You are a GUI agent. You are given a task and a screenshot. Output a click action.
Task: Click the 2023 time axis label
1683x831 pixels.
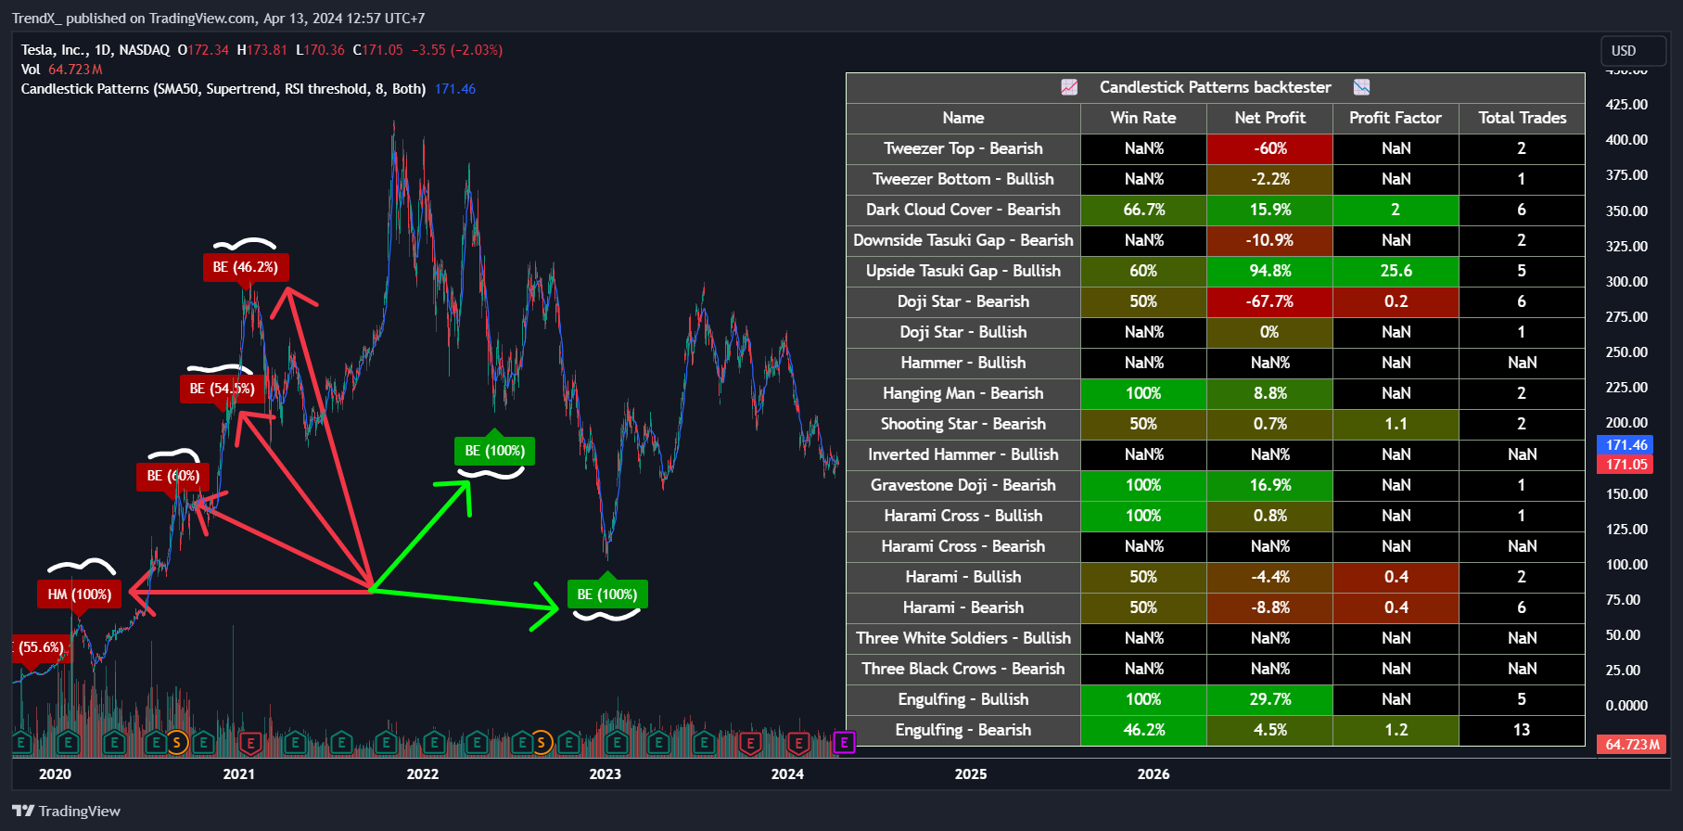pyautogui.click(x=606, y=773)
